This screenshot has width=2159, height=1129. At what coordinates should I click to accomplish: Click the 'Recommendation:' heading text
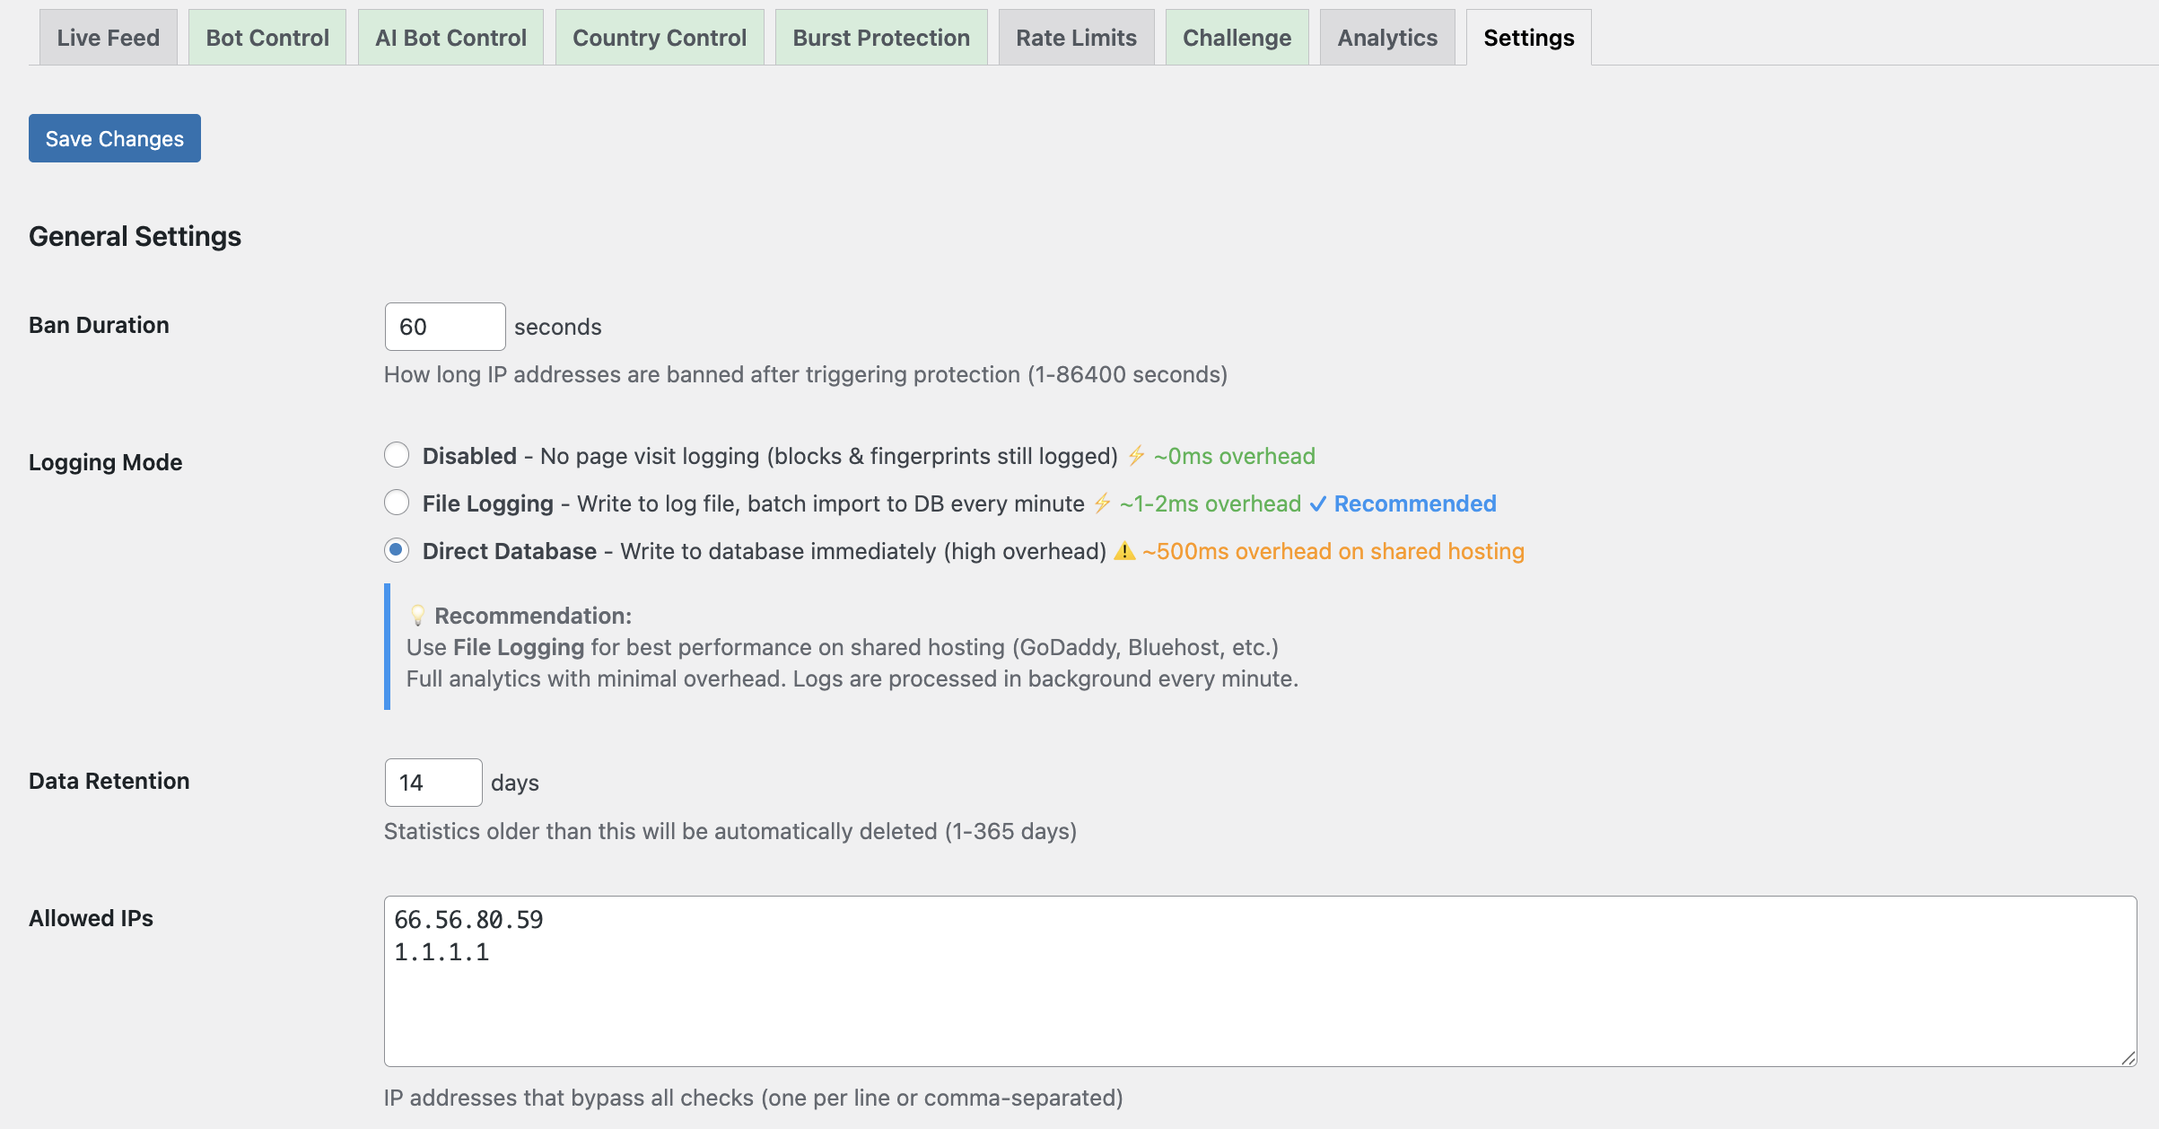point(533,616)
